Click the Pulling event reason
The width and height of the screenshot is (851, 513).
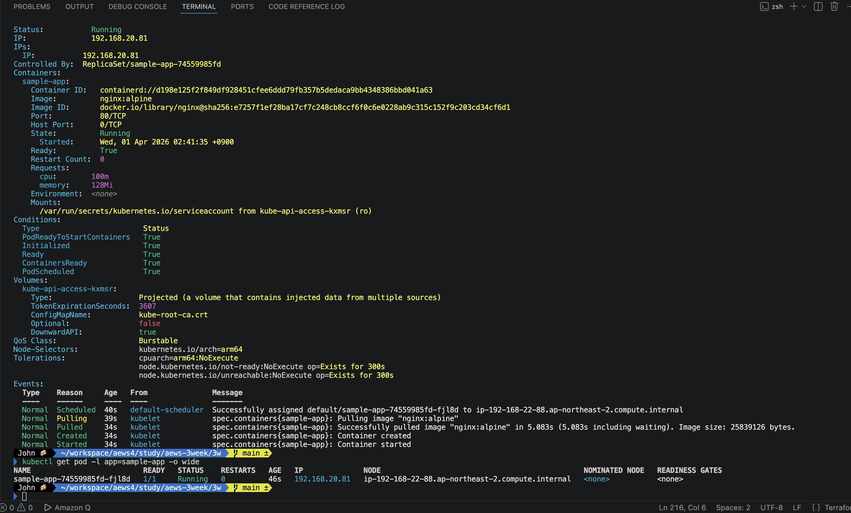72,418
